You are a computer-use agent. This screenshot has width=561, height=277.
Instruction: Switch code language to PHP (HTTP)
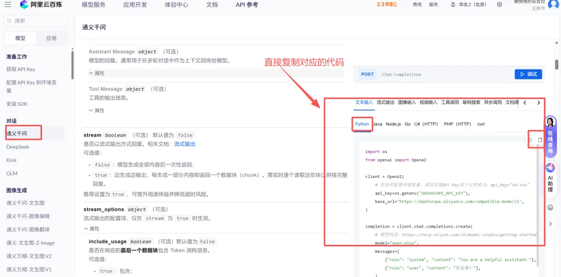[x=458, y=124]
